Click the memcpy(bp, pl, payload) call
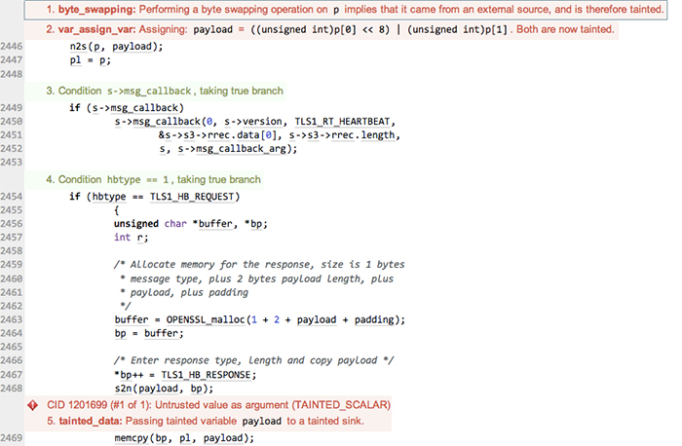 (183, 437)
